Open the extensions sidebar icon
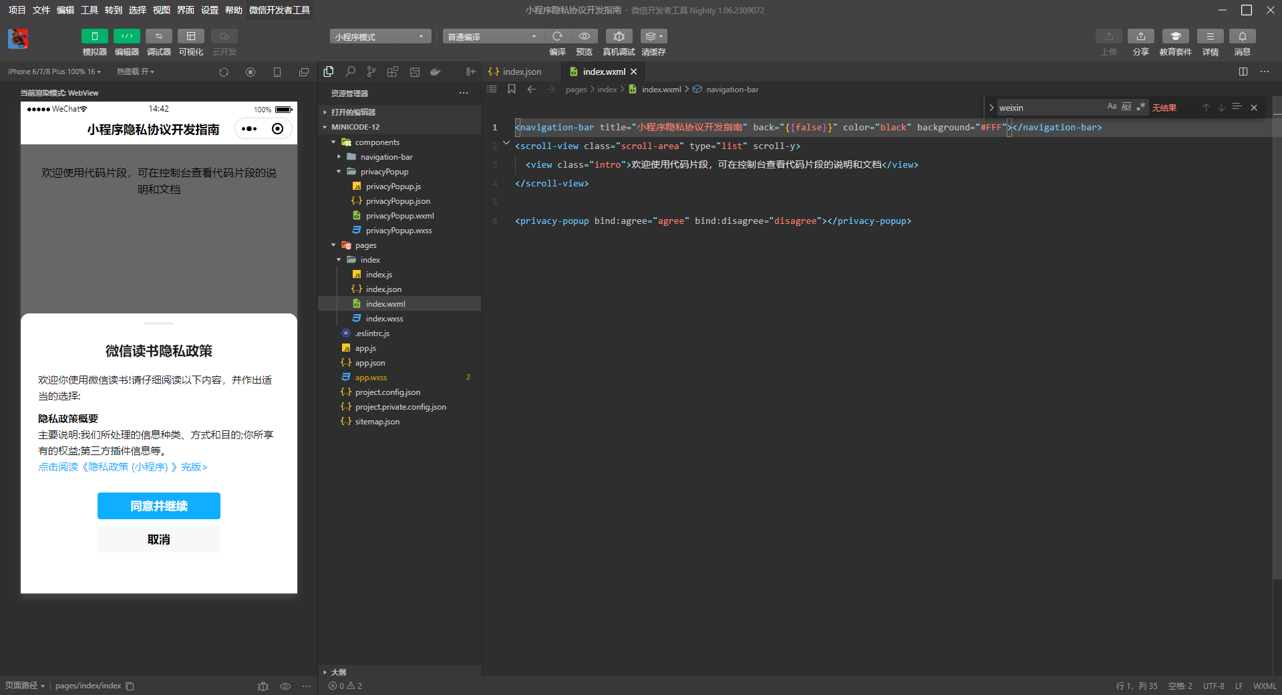 pos(393,72)
